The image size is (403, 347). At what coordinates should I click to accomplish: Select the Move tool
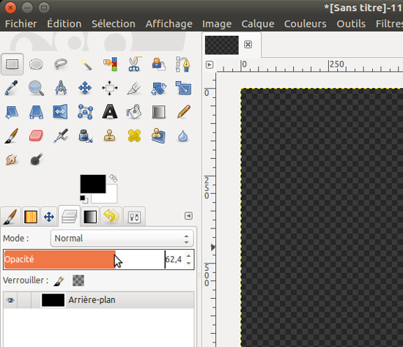[x=85, y=88]
